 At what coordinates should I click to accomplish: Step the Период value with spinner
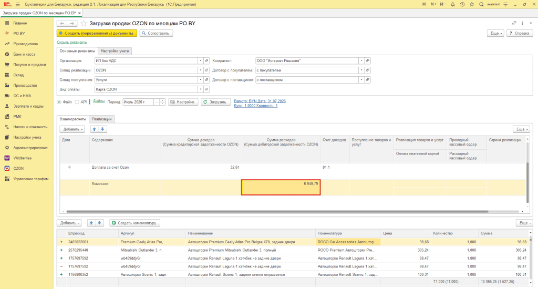coord(163,102)
